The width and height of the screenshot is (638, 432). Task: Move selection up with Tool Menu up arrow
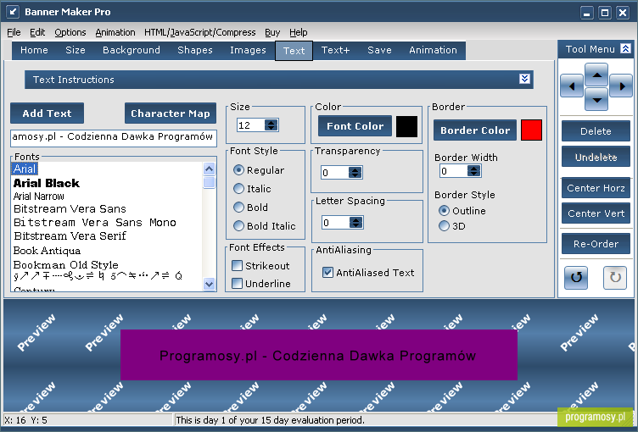596,75
